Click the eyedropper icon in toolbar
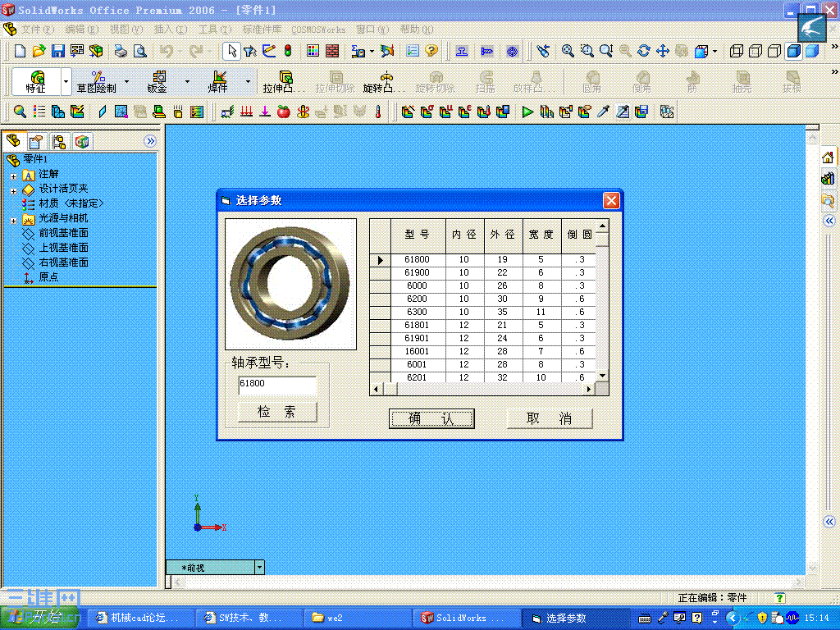This screenshot has width=840, height=630. (604, 112)
